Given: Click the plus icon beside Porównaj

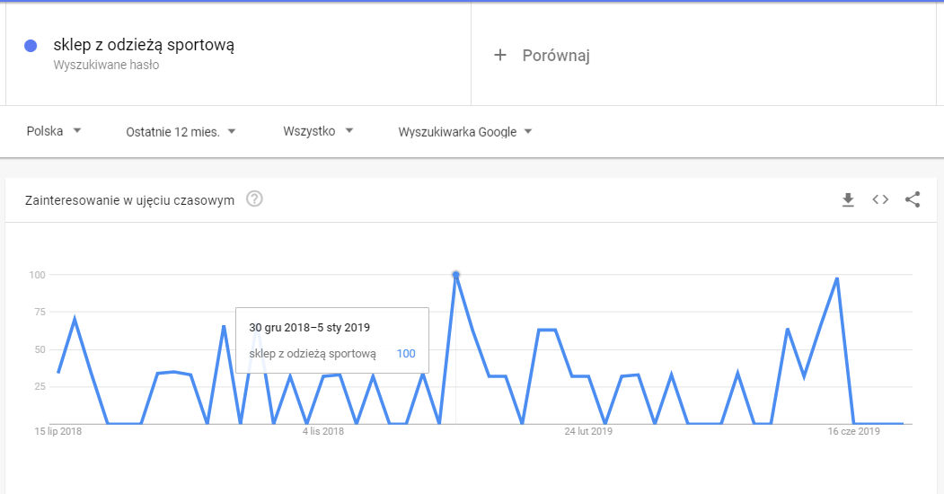Looking at the screenshot, I should (x=500, y=56).
